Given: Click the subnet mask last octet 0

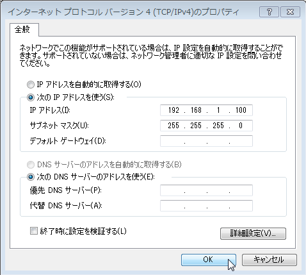Looking at the screenshot, I should coord(241,126).
